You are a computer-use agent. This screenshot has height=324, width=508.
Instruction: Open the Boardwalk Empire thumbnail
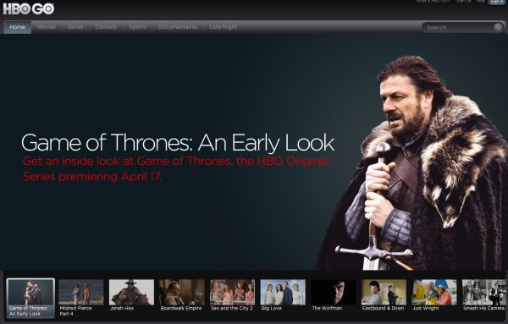tap(182, 293)
